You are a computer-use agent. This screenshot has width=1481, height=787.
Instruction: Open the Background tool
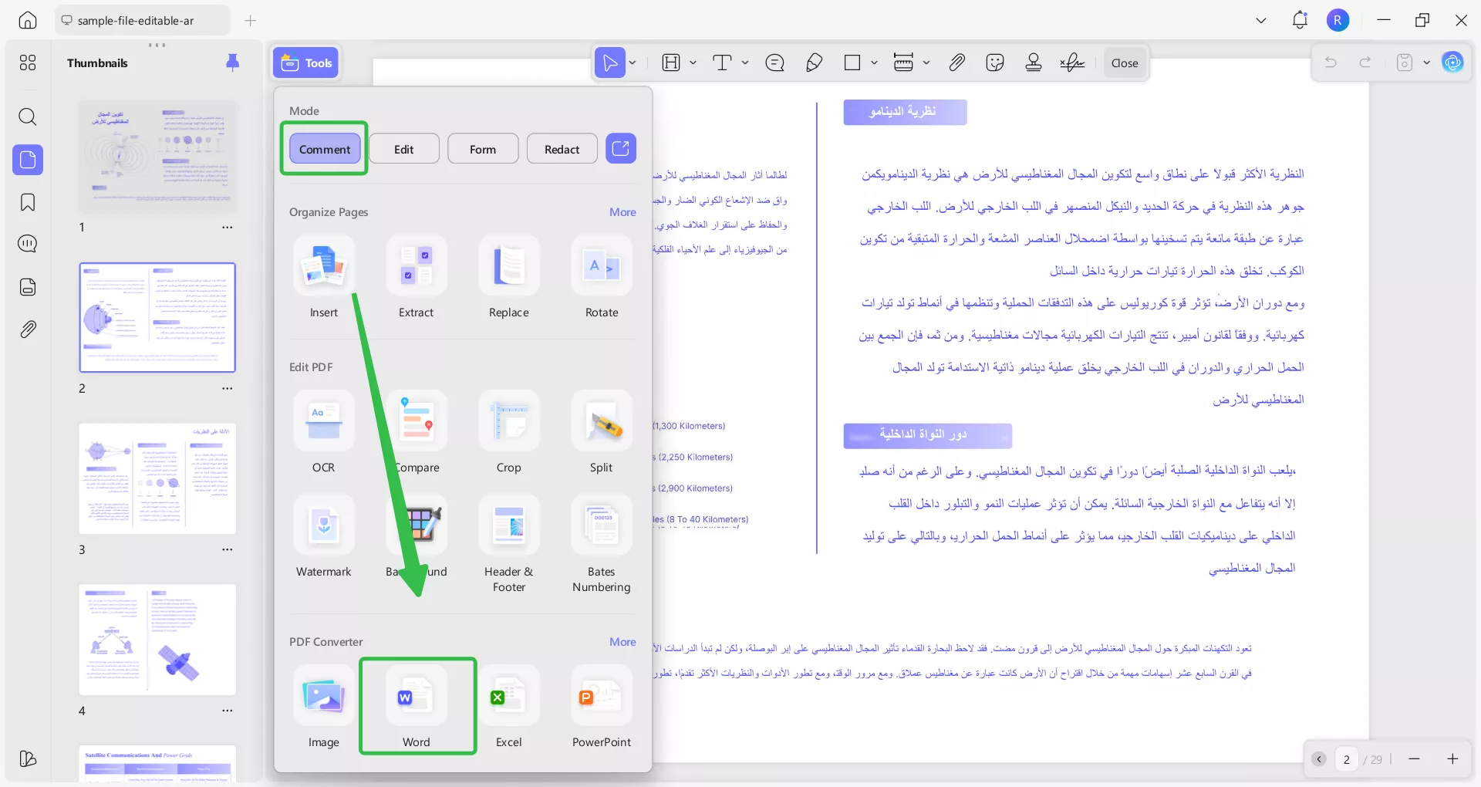click(417, 537)
